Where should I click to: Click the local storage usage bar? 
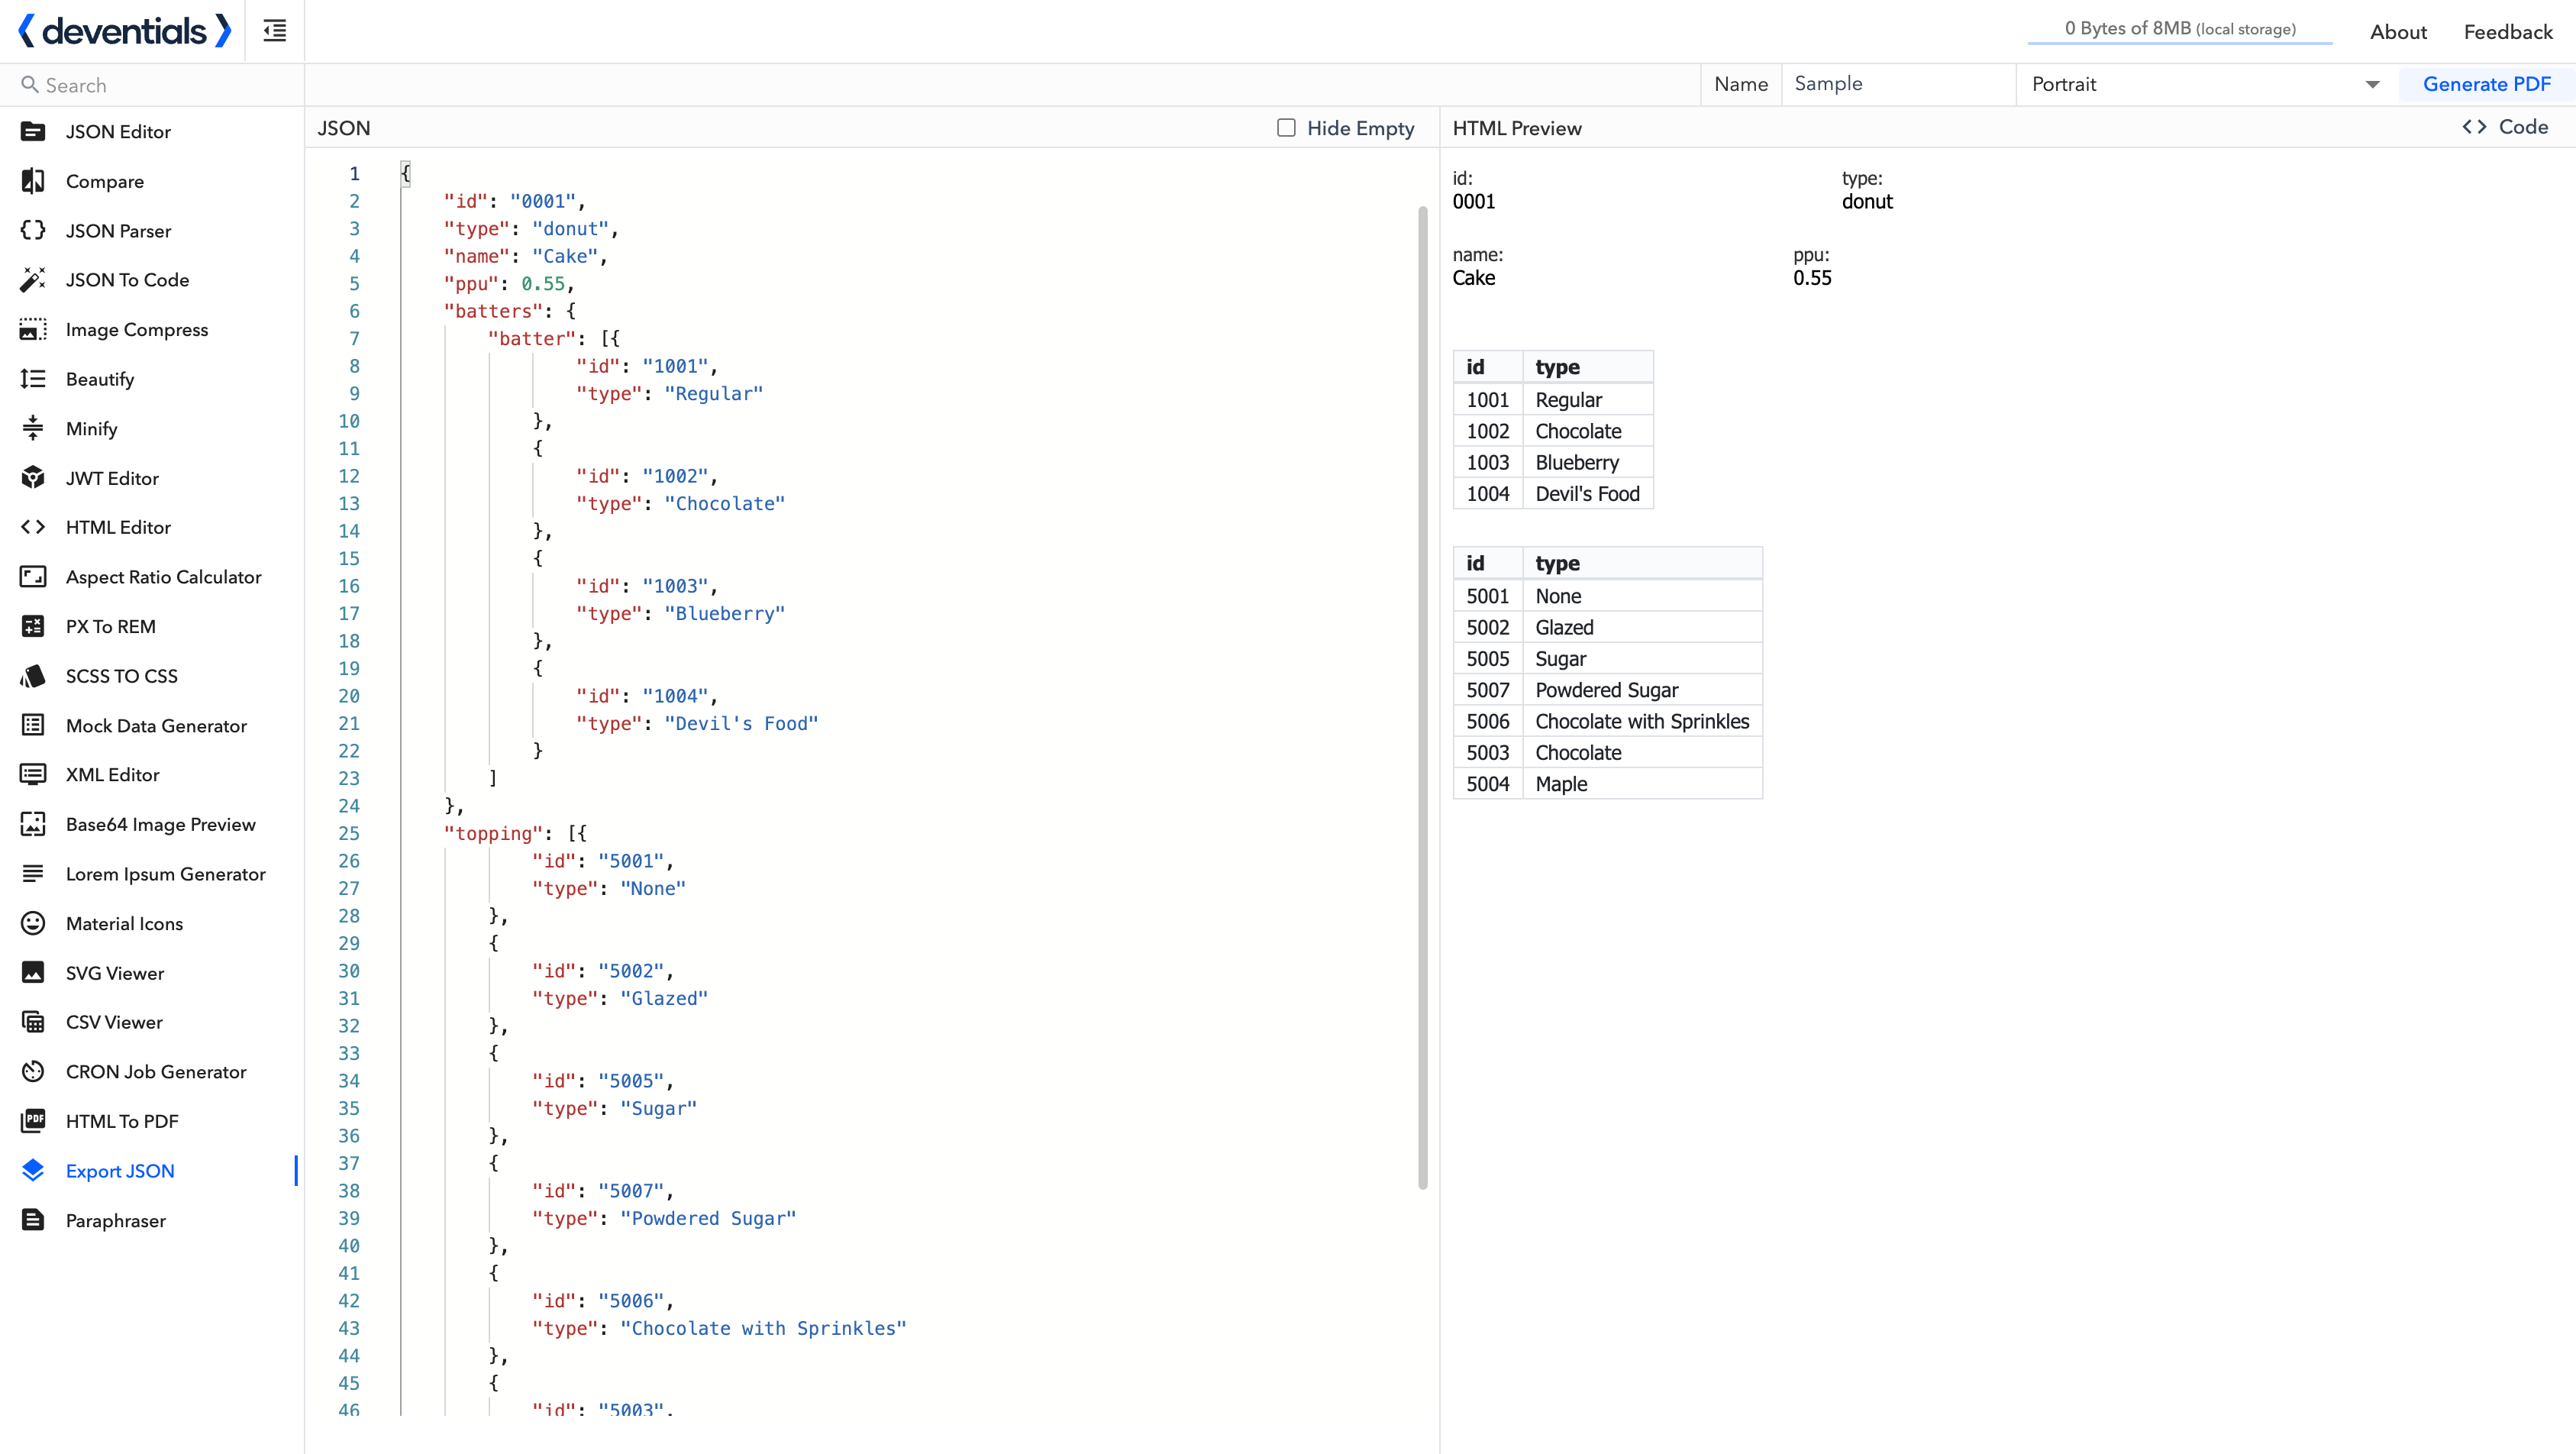tap(2179, 30)
